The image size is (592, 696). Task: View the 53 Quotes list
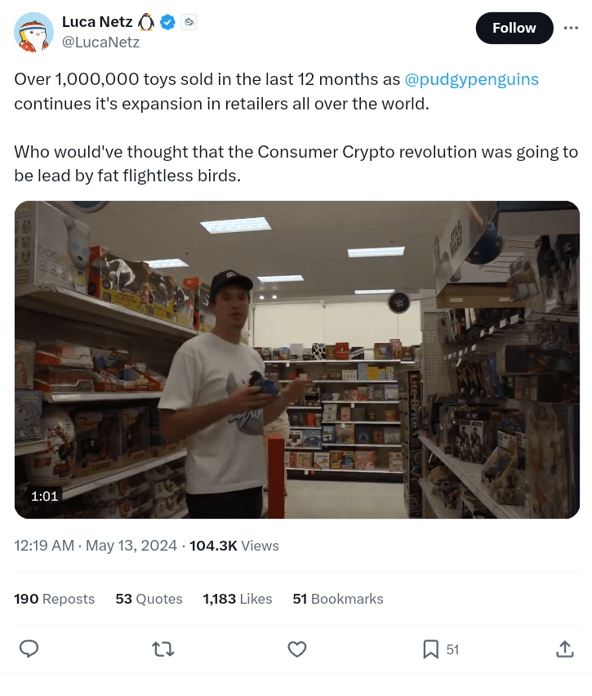pos(149,599)
